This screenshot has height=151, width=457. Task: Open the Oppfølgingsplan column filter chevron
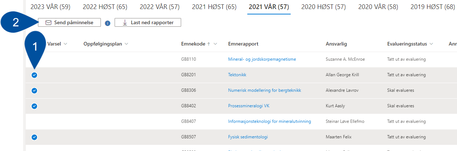[127, 44]
